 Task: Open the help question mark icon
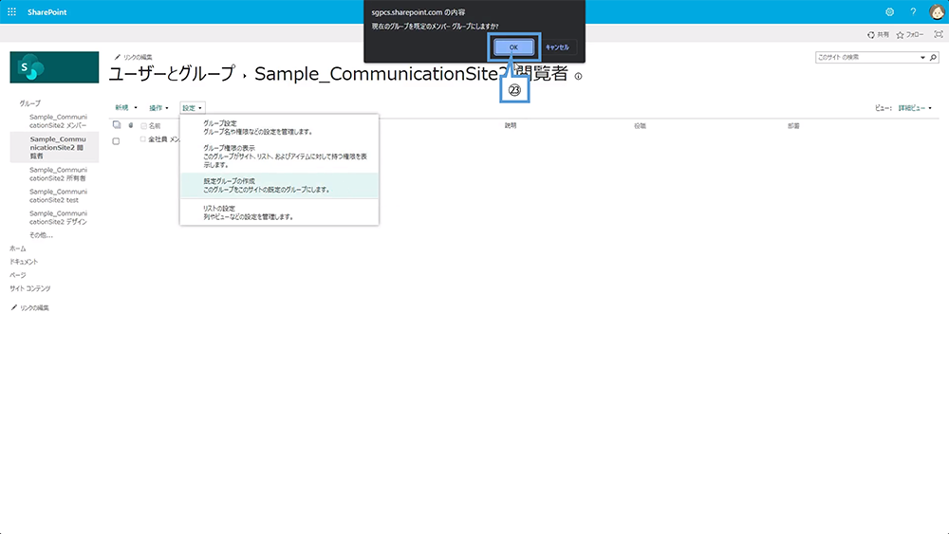tap(913, 11)
